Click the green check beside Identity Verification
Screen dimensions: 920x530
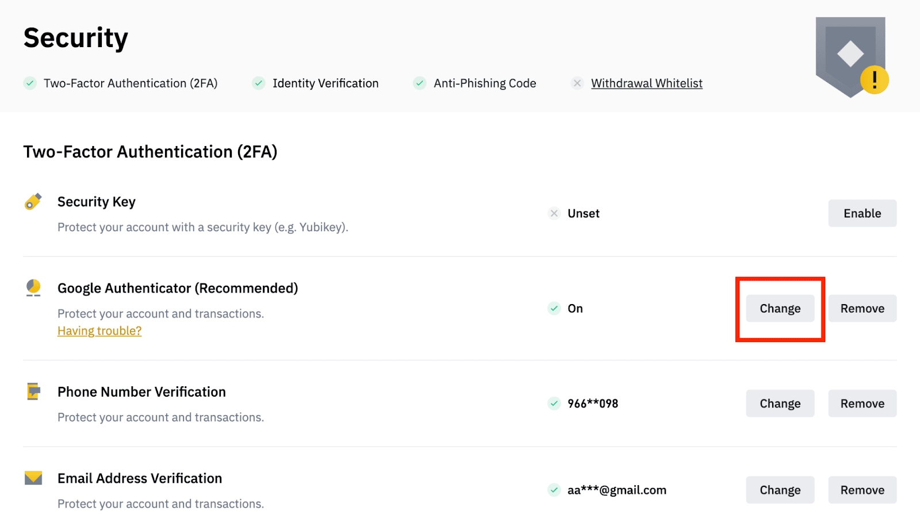click(x=259, y=83)
